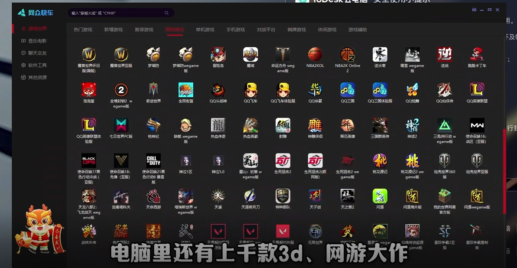
Task: Open the 跑跑卡丁车 game icon
Action: (477, 55)
